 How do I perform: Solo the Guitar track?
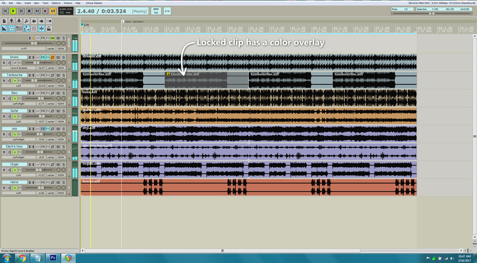(64, 111)
